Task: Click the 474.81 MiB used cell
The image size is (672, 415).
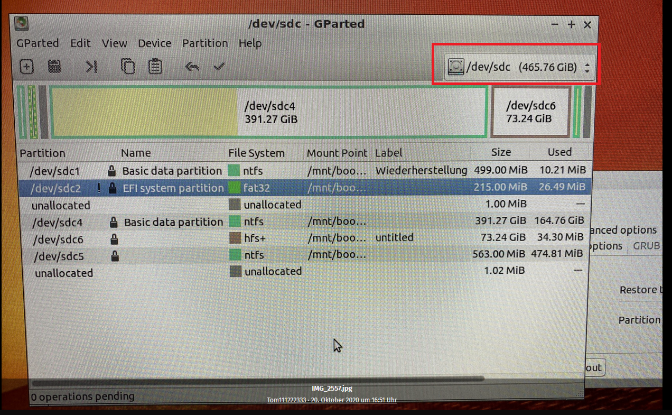Action: pyautogui.click(x=557, y=253)
